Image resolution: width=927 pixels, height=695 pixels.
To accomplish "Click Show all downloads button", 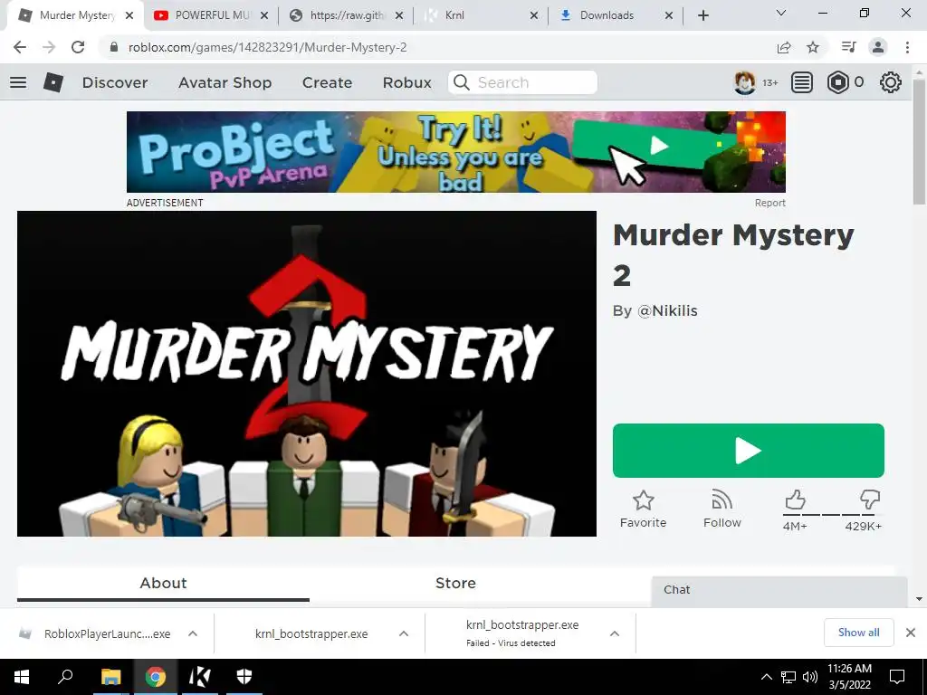I will pos(858,633).
